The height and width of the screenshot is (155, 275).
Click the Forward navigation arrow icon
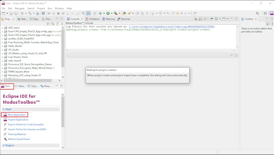[185, 13]
